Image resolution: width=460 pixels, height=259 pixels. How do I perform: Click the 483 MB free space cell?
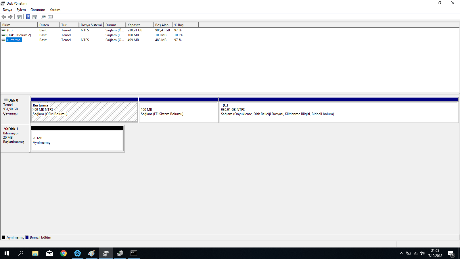pos(161,40)
